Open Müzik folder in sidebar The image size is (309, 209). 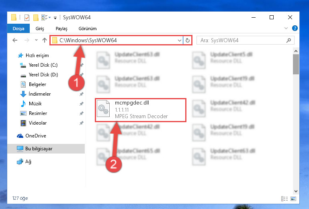click(35, 104)
